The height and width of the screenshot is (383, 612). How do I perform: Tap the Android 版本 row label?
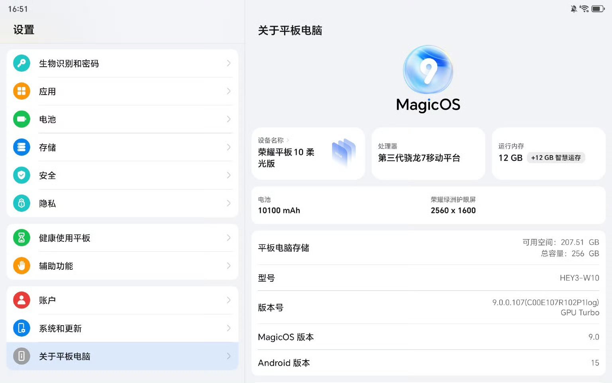pyautogui.click(x=284, y=363)
